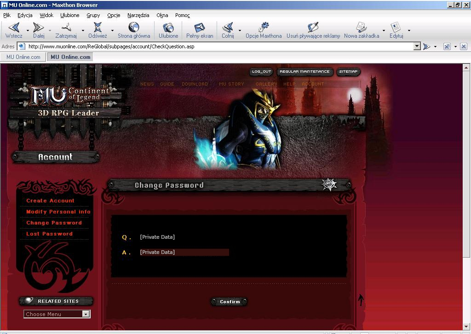Open the Create Account link
Viewport: 471px width, 334px height.
tap(50, 201)
